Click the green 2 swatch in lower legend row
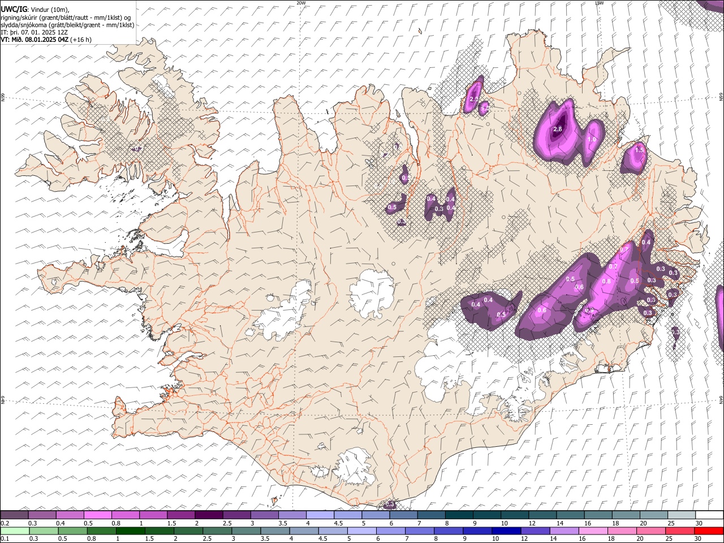 [188, 531]
